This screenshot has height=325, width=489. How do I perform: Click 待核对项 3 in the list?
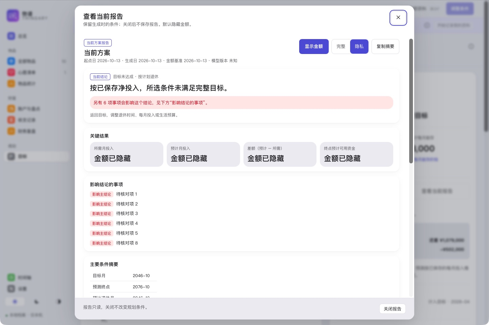127,214
